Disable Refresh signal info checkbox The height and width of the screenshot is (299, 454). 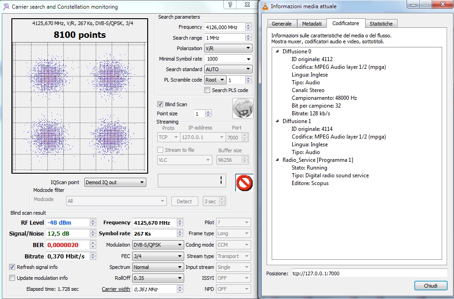(12, 267)
